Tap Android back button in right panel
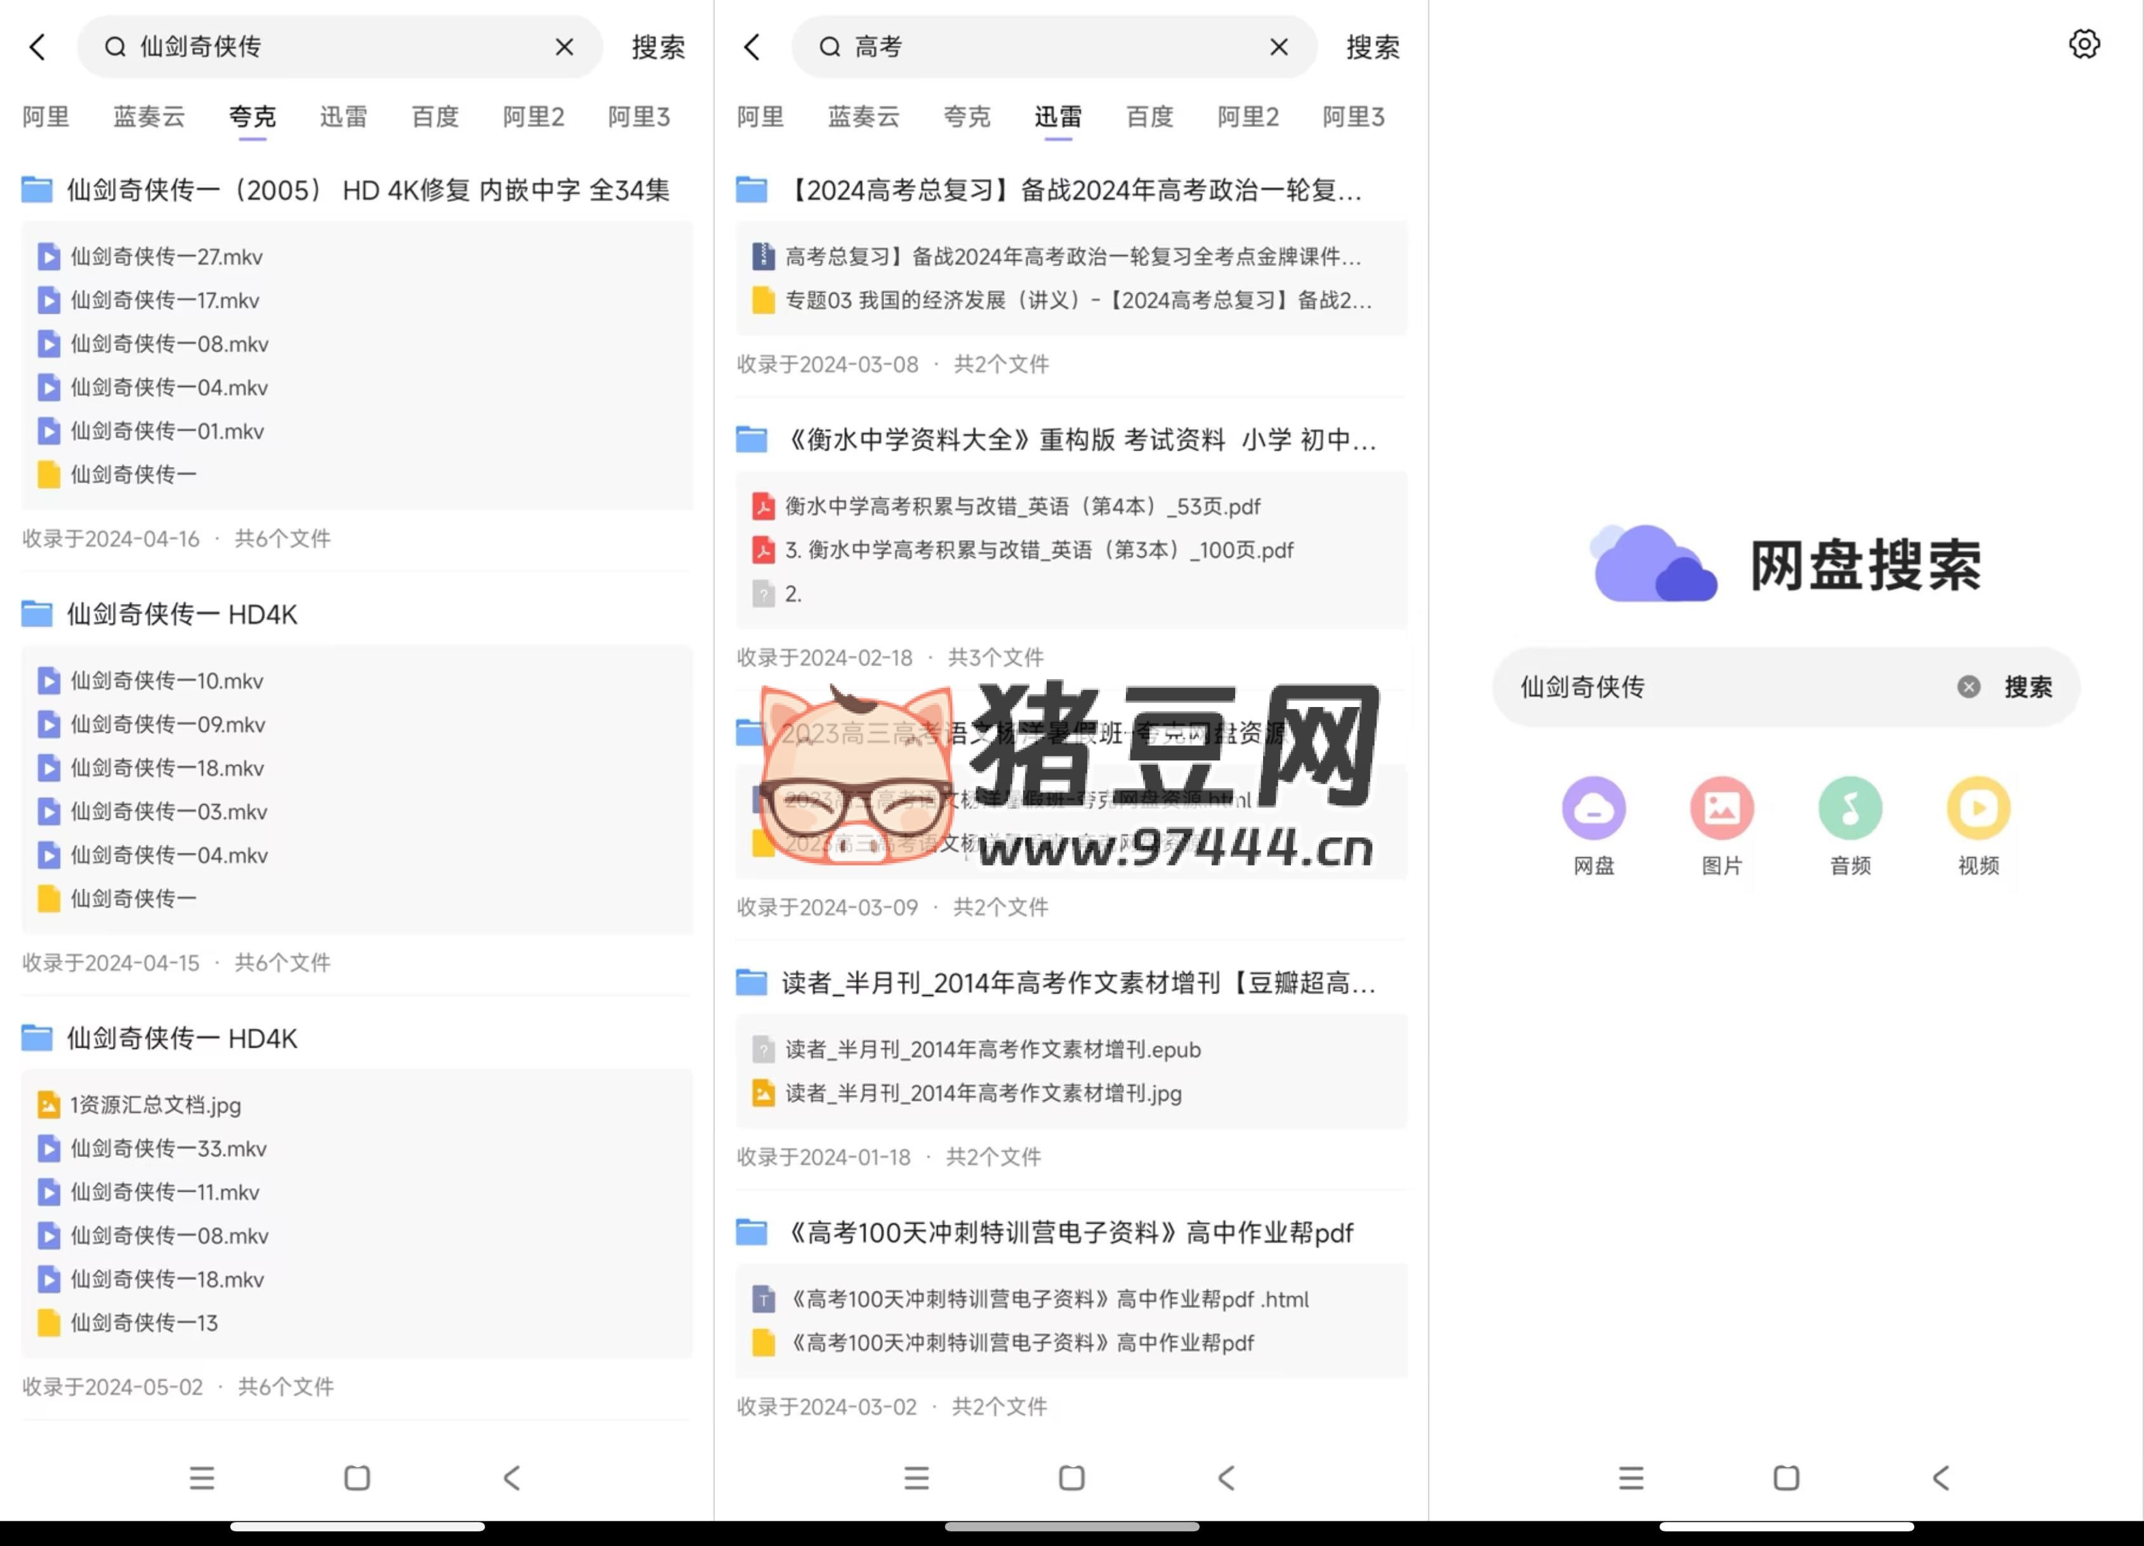The image size is (2144, 1546). (x=1941, y=1478)
